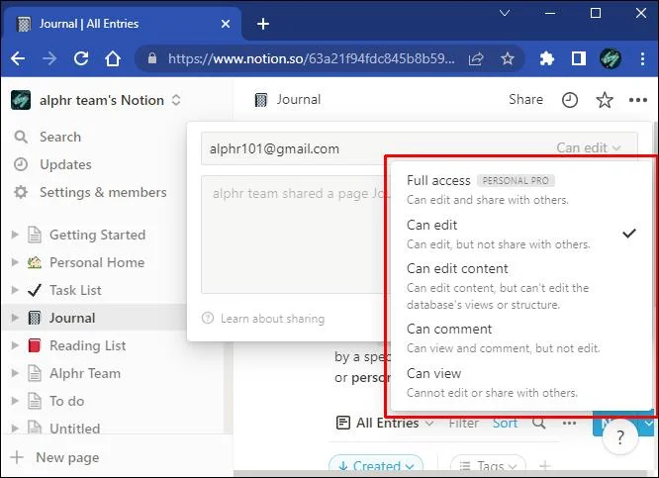Open the Alphr Team page
This screenshot has width=659, height=478.
[x=85, y=373]
